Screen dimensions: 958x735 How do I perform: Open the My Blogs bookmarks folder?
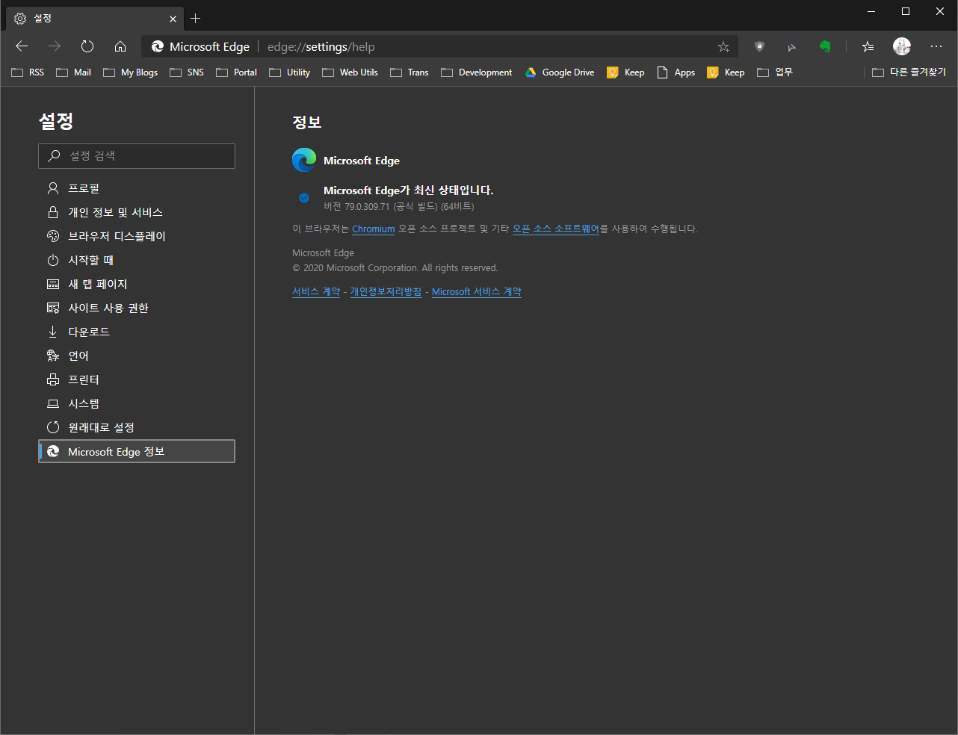pyautogui.click(x=130, y=72)
